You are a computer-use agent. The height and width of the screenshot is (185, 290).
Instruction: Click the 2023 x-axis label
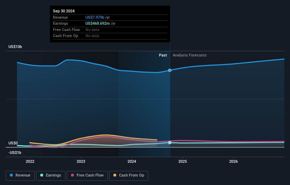81,161
